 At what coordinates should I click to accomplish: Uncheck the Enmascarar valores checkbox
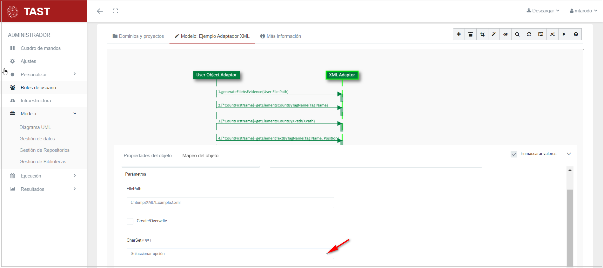[514, 154]
